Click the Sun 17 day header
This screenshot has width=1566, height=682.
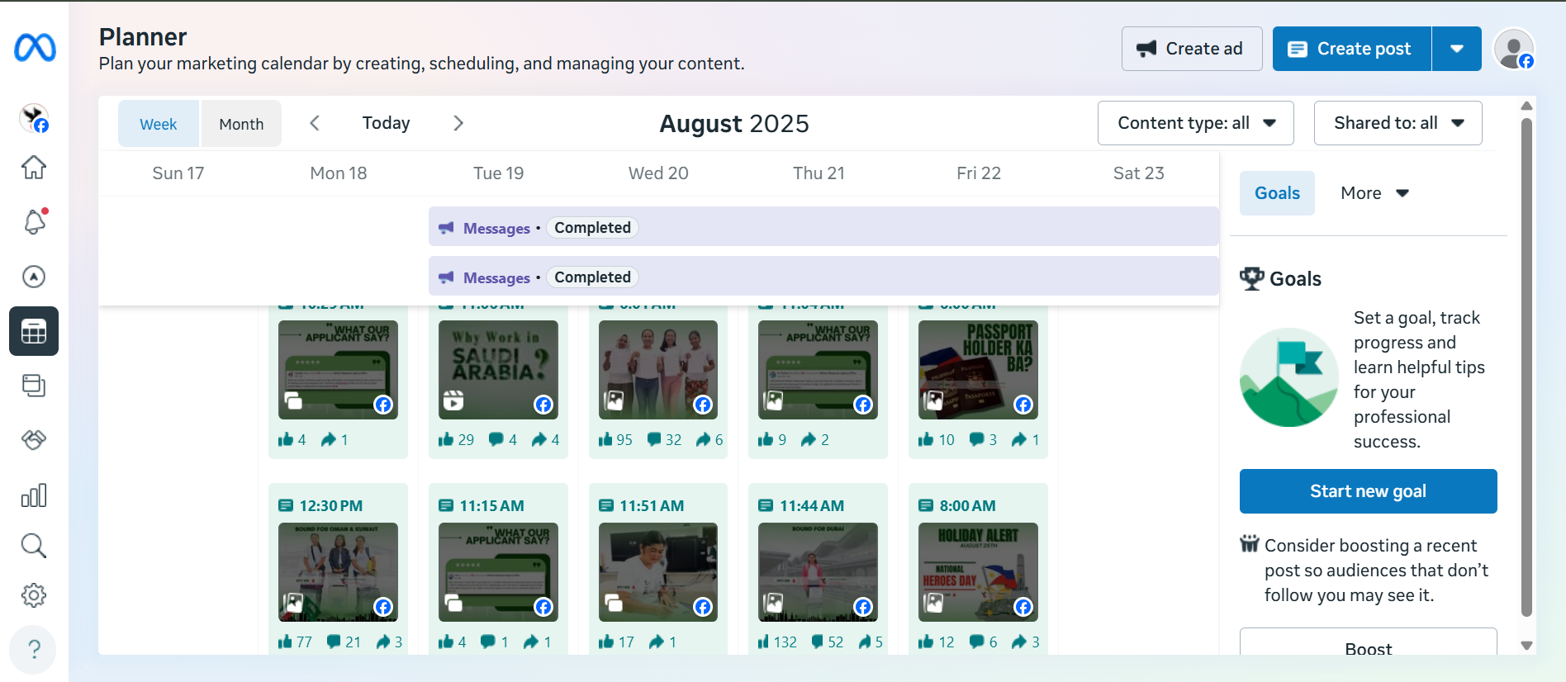[178, 173]
